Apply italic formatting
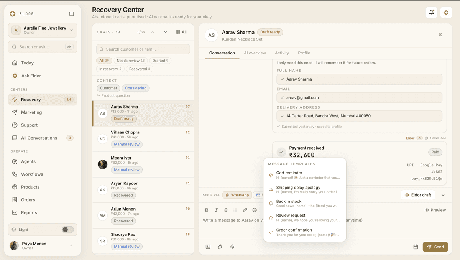 point(216,210)
